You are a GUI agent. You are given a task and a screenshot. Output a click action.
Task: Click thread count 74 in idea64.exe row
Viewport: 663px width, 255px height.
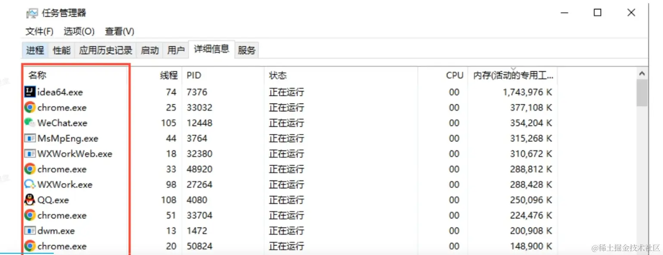(171, 92)
